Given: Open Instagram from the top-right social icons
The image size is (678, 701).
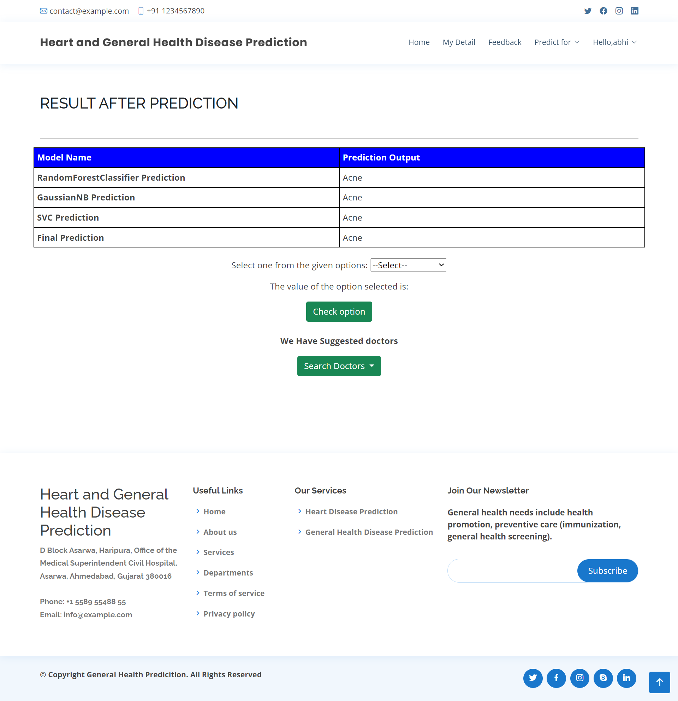Looking at the screenshot, I should (x=619, y=11).
